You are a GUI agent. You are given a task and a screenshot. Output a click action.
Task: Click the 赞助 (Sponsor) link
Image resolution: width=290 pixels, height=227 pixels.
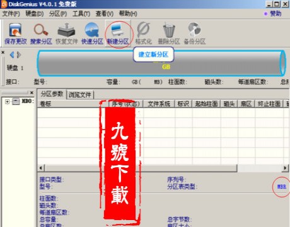[275, 14]
